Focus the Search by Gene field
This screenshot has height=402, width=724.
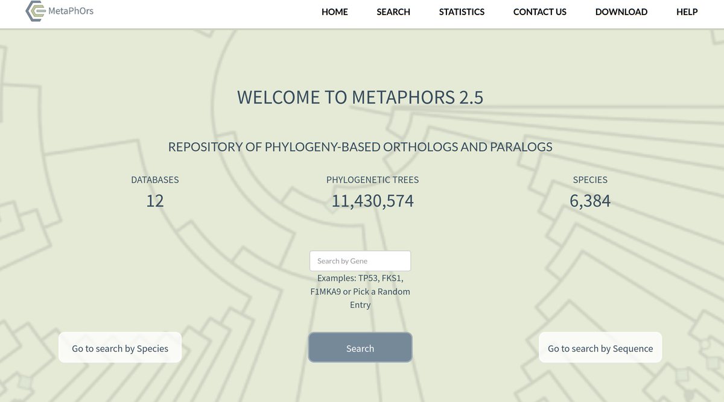(x=360, y=261)
